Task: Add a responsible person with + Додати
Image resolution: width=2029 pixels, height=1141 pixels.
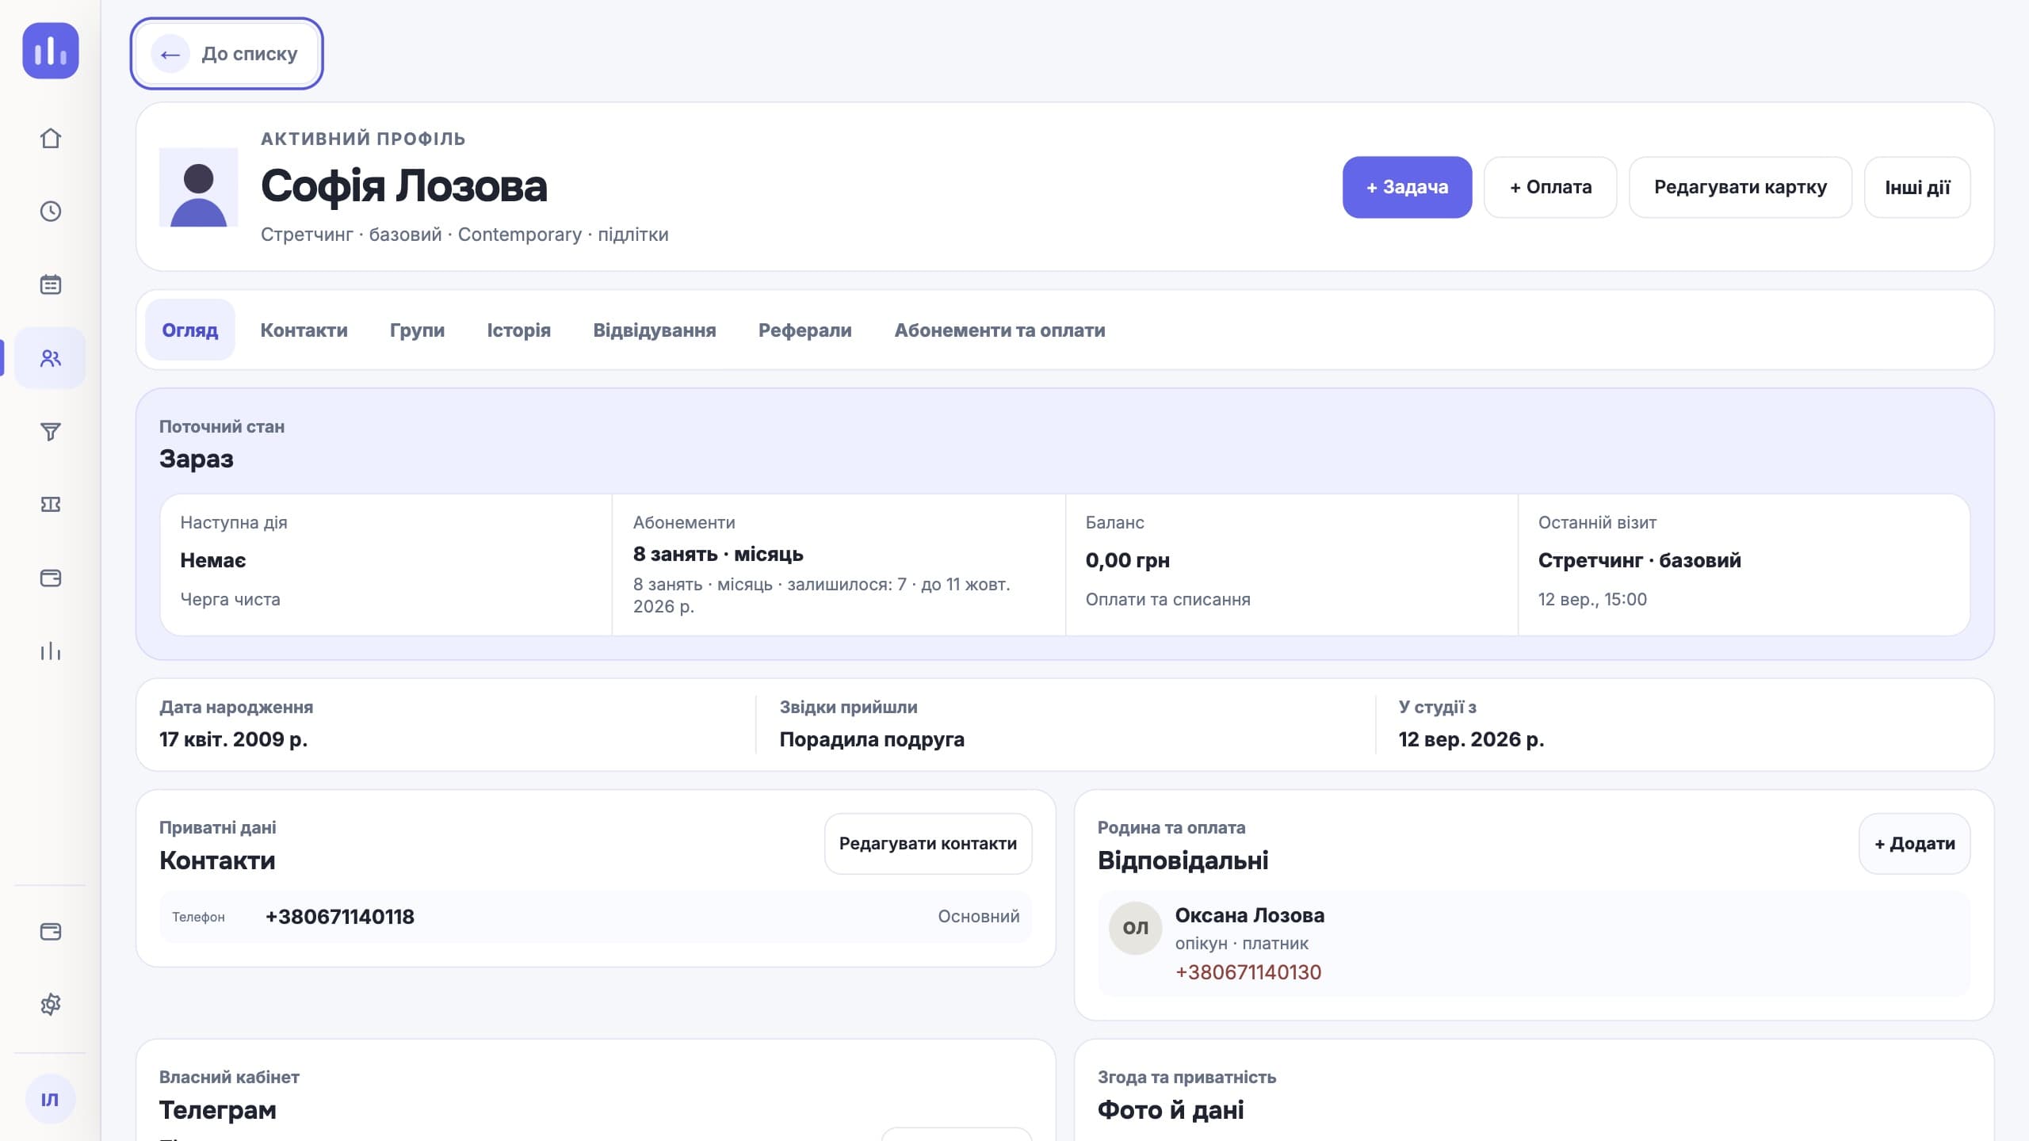Action: (x=1914, y=844)
